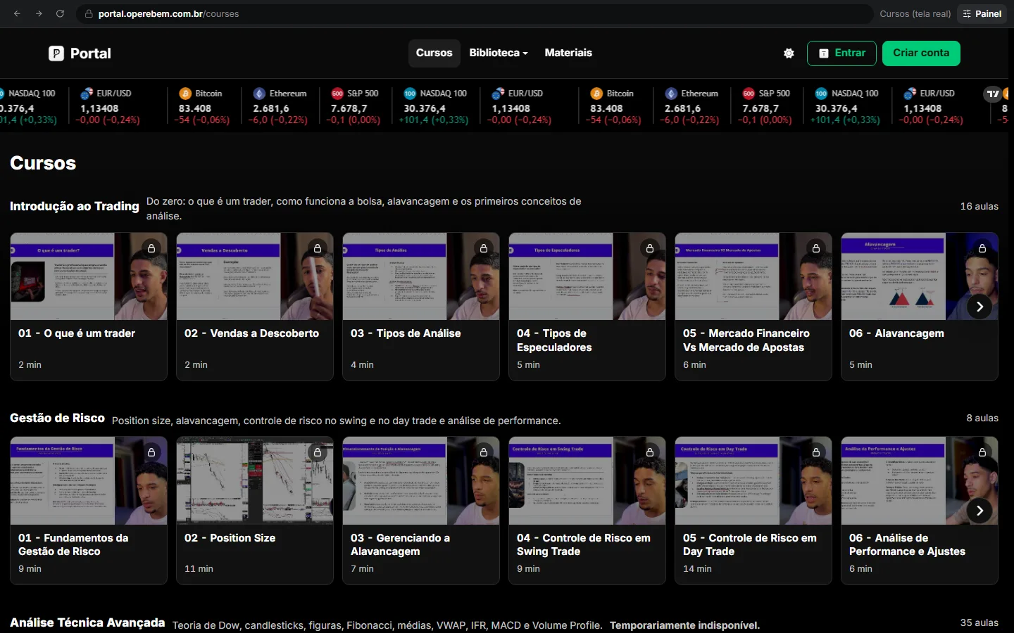The width and height of the screenshot is (1014, 633).
Task: Open the Análise de Performance e Ajustes thumbnail
Action: [x=919, y=480]
